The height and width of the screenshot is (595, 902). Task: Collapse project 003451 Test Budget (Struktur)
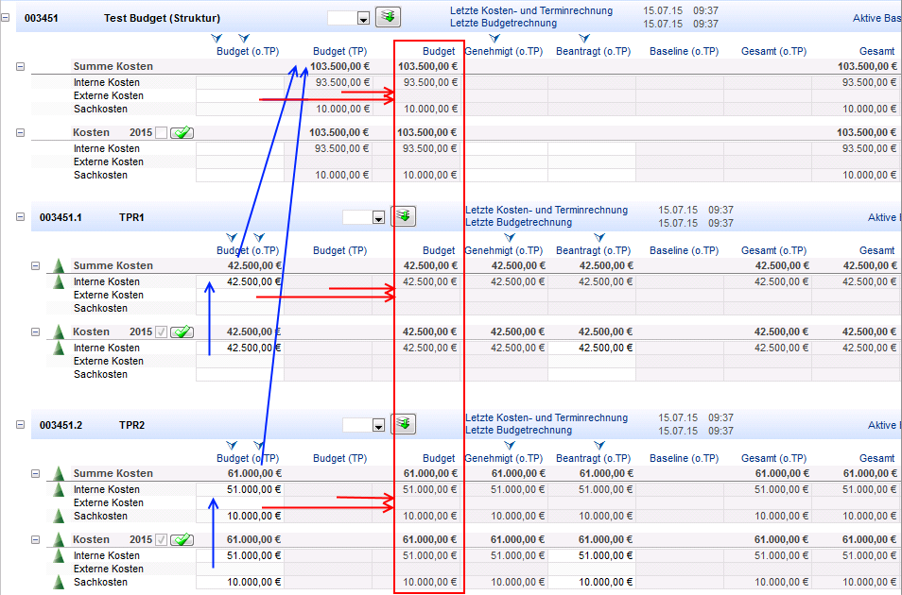[5, 18]
